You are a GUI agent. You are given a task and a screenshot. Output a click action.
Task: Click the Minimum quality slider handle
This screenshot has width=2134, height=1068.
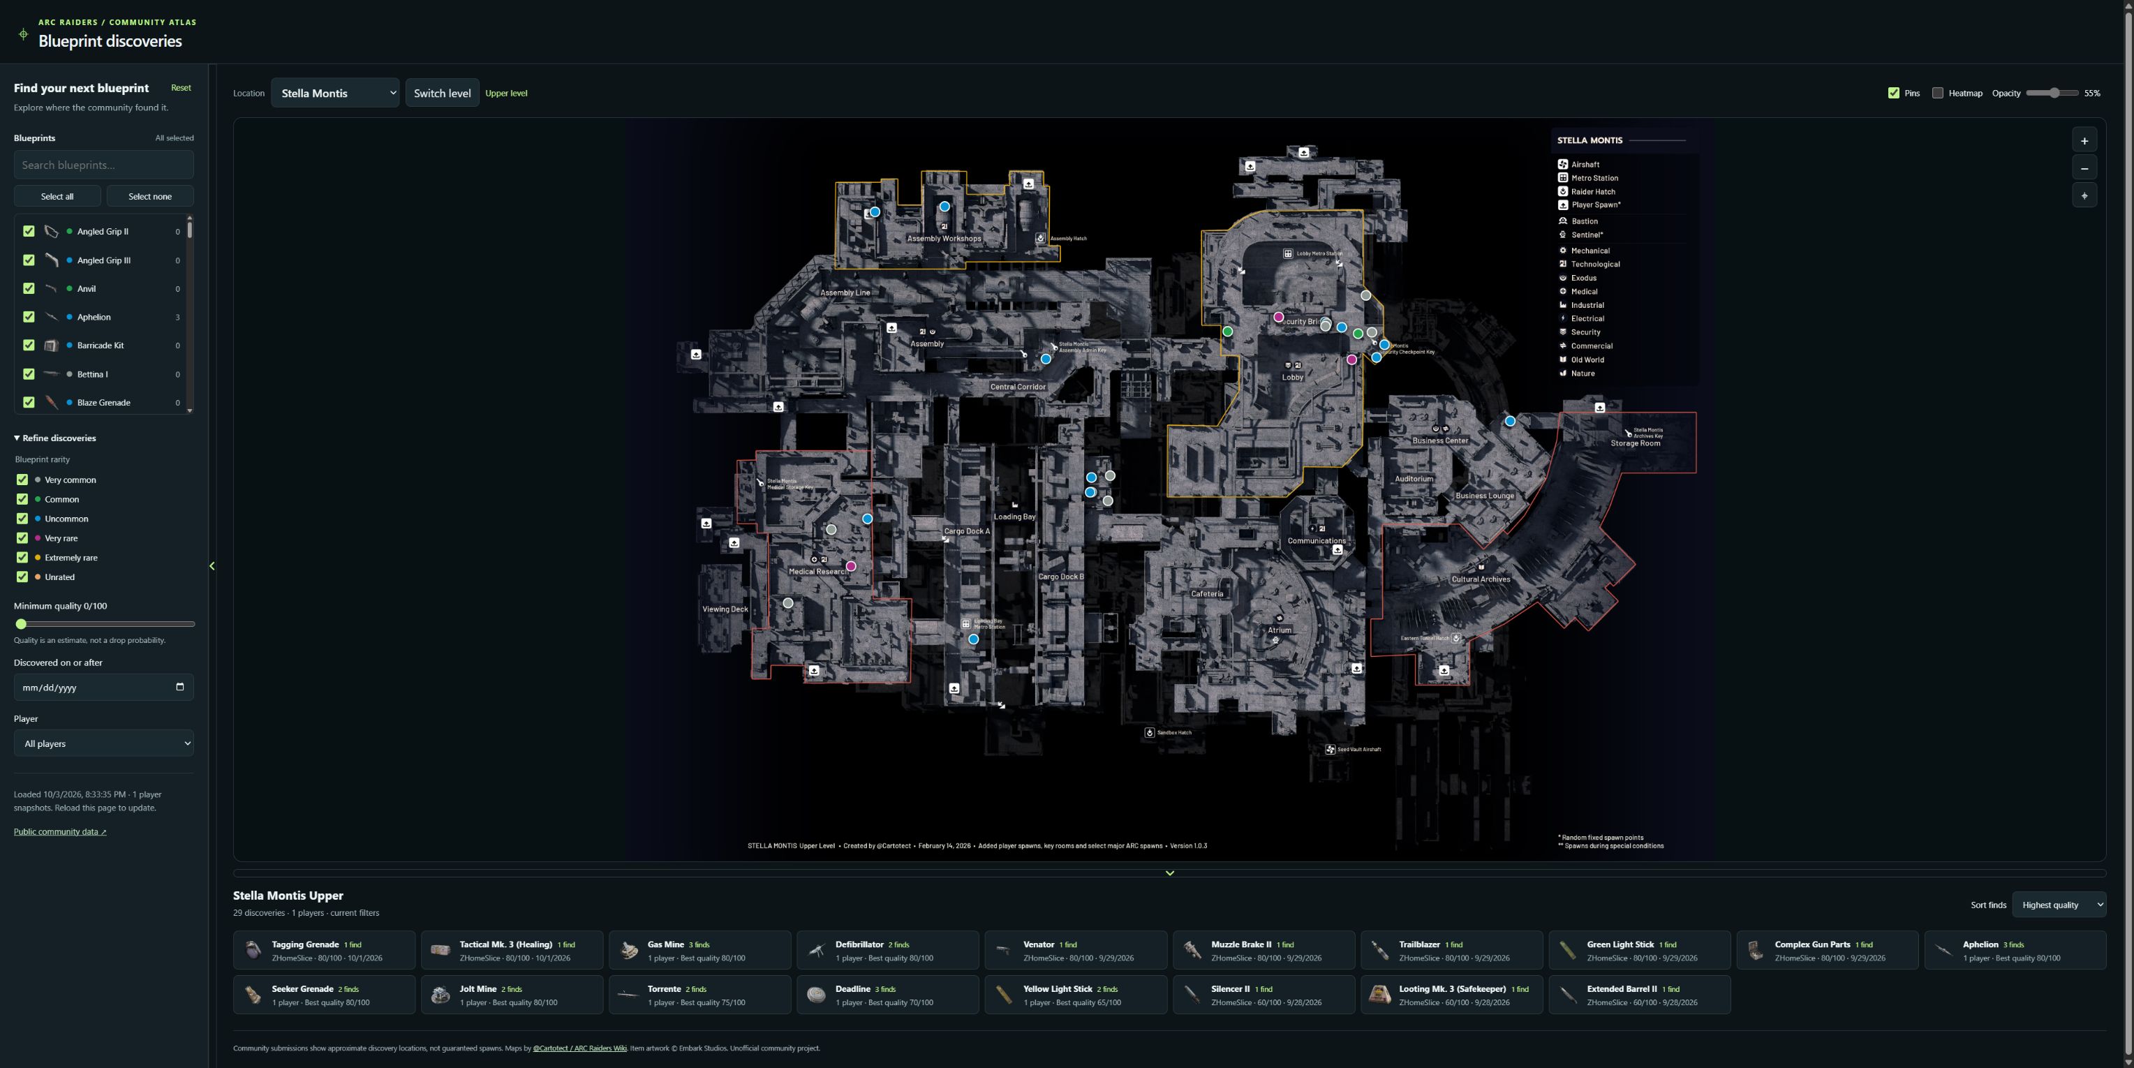pyautogui.click(x=21, y=624)
